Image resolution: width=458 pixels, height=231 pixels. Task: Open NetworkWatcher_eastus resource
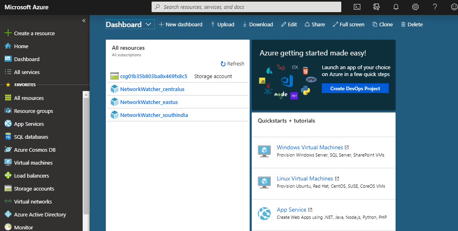tap(149, 102)
